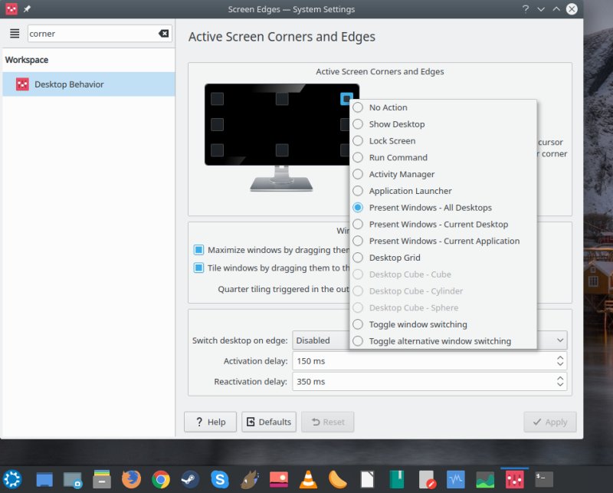This screenshot has height=493, width=613.
Task: Increase the Reactivation delay value
Action: click(x=560, y=377)
